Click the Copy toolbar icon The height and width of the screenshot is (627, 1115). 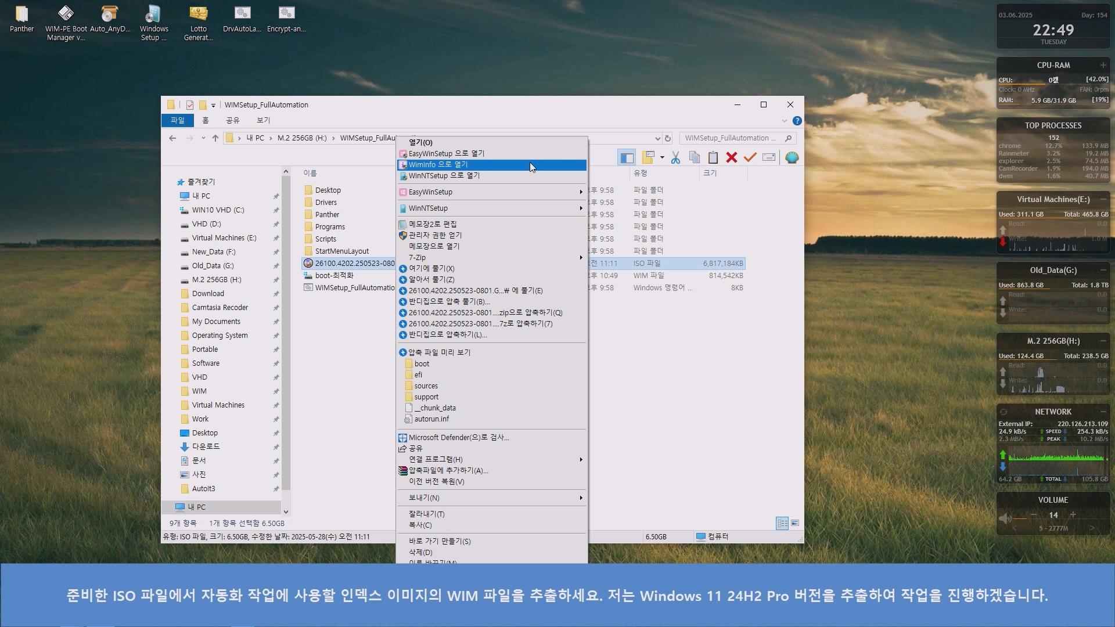coord(694,158)
